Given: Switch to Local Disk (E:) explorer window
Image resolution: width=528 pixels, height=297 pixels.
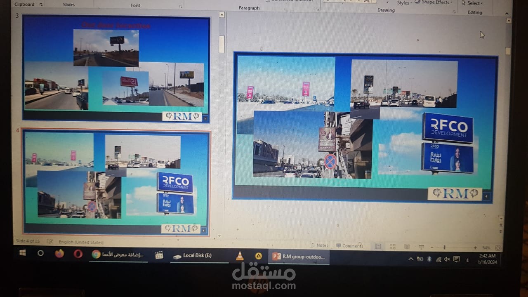Looking at the screenshot, I should coord(200,256).
